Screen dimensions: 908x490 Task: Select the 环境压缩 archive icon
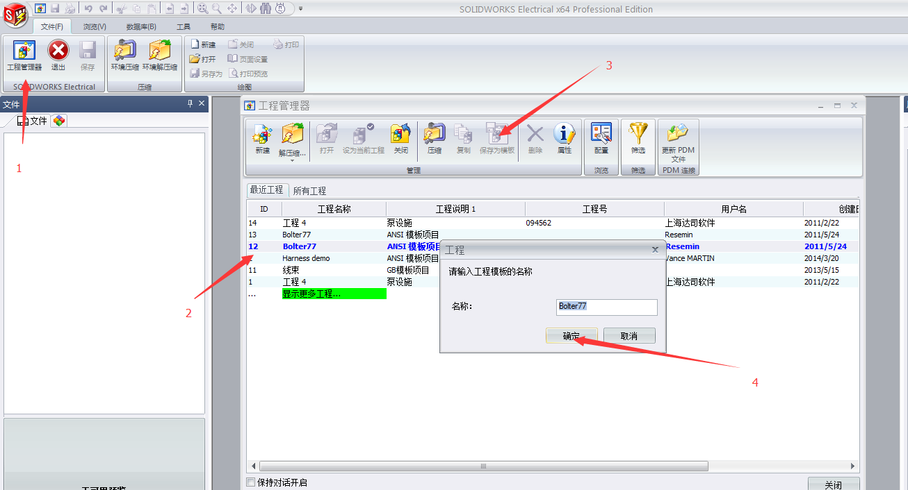click(125, 56)
